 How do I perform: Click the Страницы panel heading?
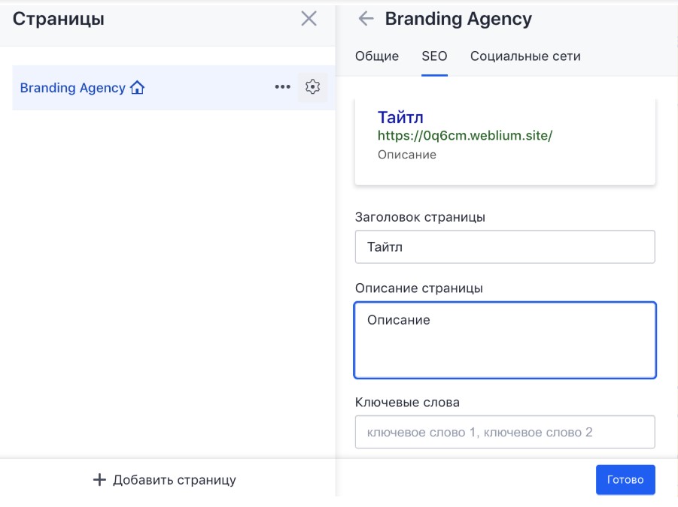tap(59, 20)
